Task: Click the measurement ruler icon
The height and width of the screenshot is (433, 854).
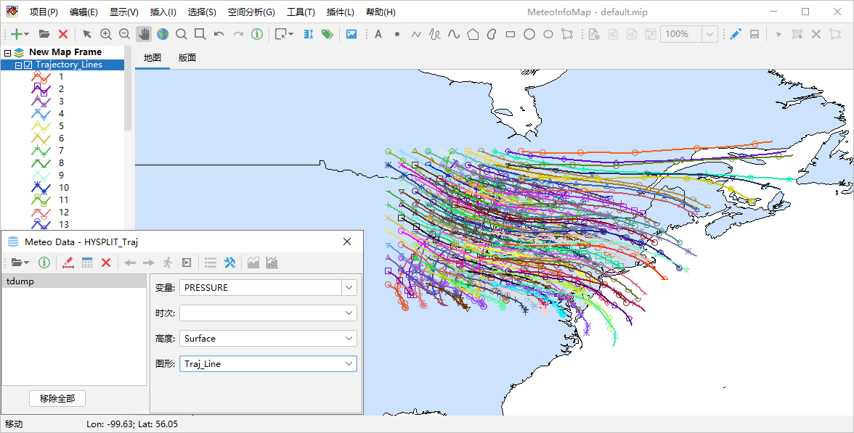Action: [x=308, y=34]
